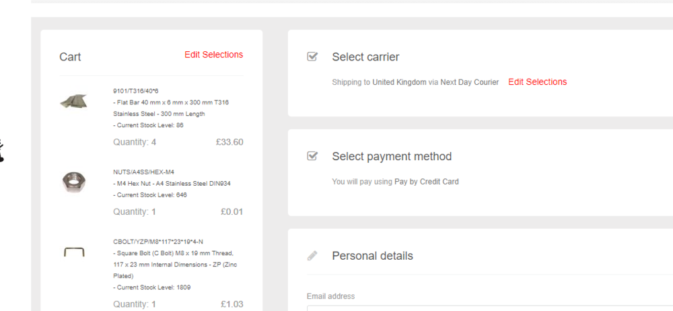The image size is (673, 311).
Task: Click the Cart heading
Action: pyautogui.click(x=70, y=57)
